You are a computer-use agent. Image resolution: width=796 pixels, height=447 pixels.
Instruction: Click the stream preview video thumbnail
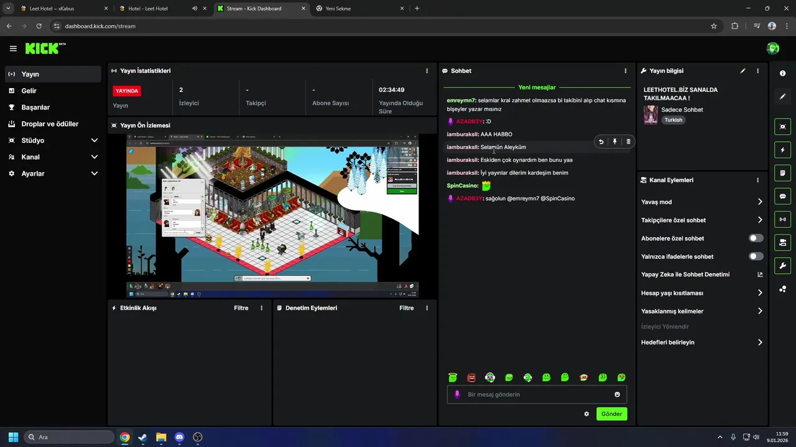point(272,216)
